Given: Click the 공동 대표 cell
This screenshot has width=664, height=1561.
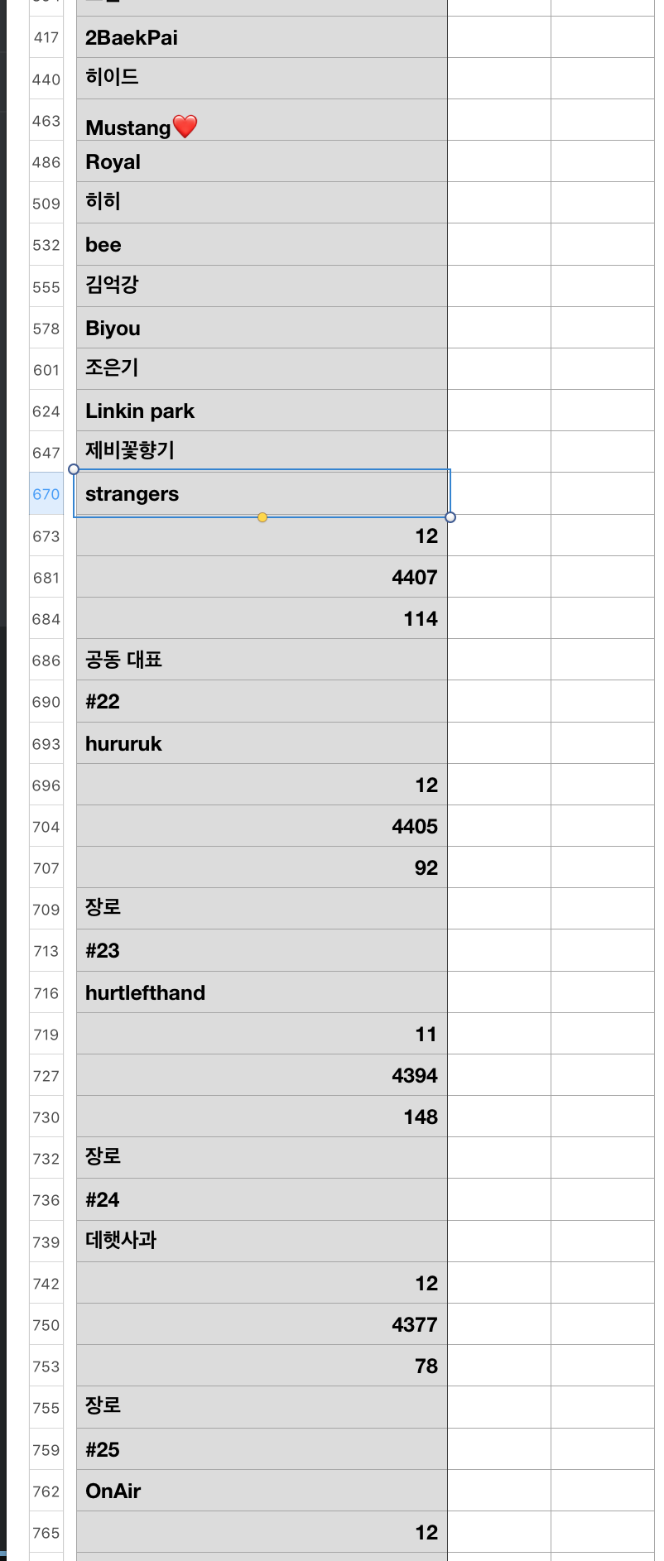Looking at the screenshot, I should 262,660.
